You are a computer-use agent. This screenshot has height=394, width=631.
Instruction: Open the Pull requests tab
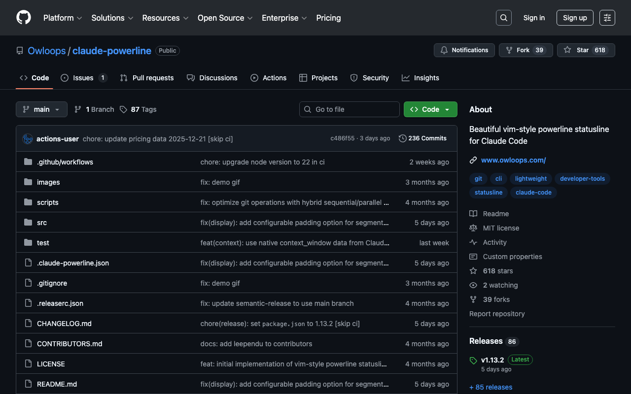tap(147, 78)
